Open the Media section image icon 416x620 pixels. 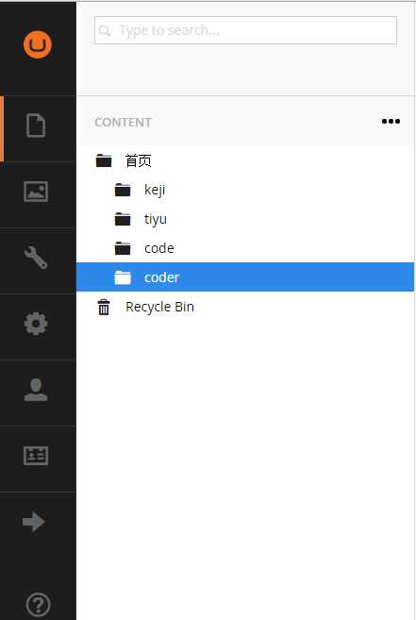click(36, 192)
